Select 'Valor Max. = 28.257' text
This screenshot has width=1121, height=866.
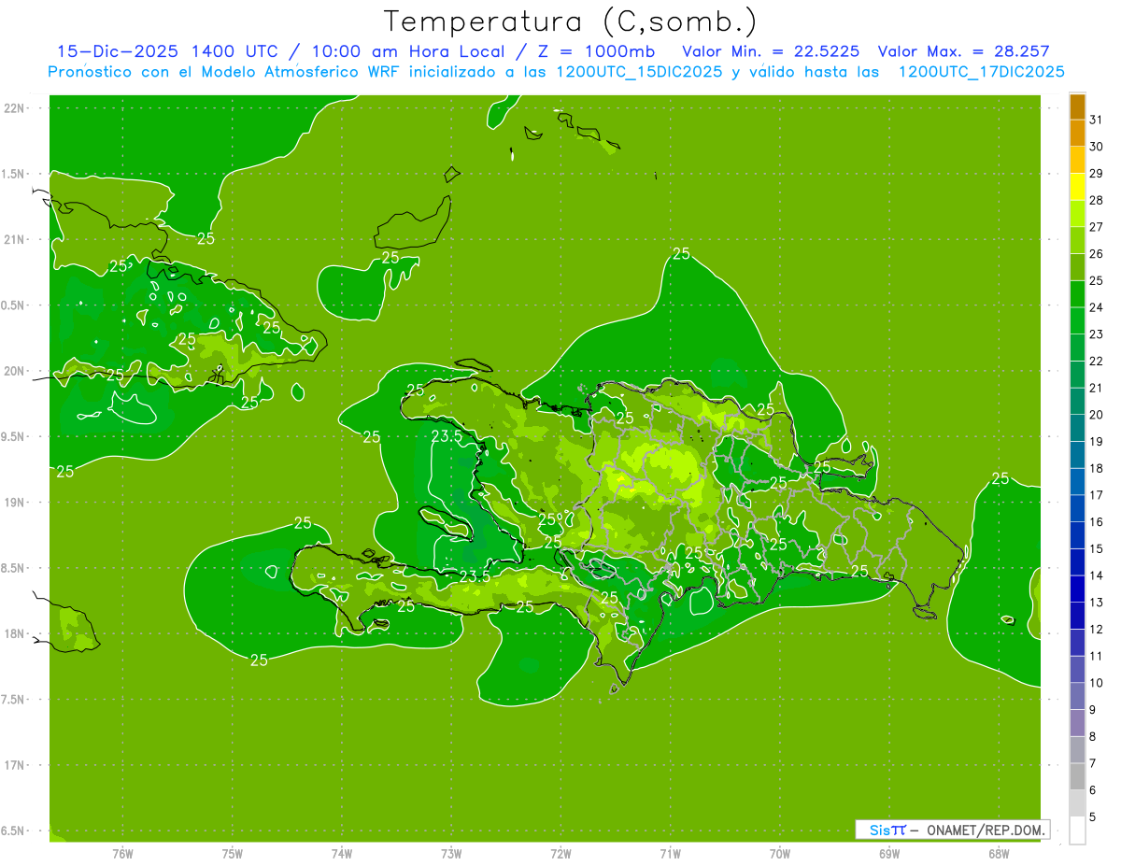point(963,51)
